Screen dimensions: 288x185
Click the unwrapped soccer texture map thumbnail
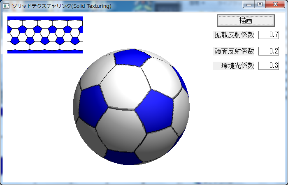45,35
